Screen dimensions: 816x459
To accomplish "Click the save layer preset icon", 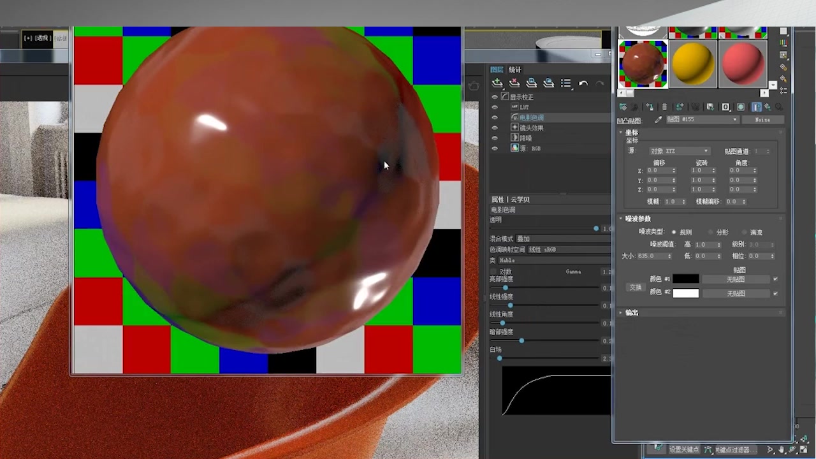I will tap(532, 83).
